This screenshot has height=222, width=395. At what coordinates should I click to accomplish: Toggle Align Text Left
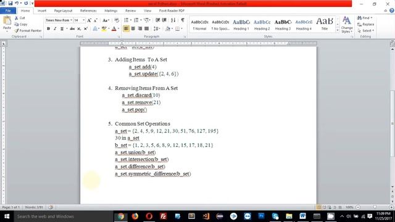pyautogui.click(x=126, y=29)
